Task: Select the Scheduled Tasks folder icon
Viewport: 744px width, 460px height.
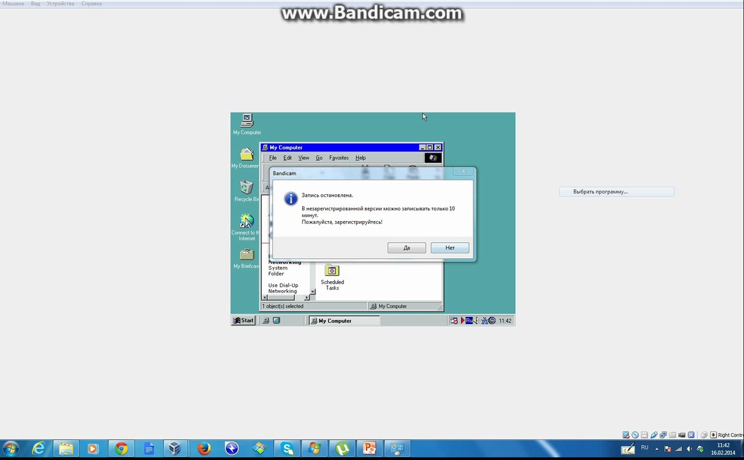Action: click(x=332, y=277)
